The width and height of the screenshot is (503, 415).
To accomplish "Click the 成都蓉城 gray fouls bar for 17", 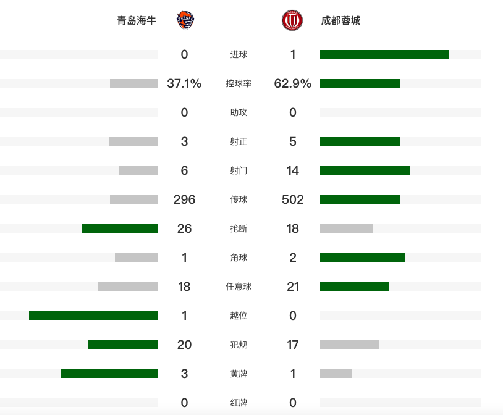I will (x=349, y=345).
